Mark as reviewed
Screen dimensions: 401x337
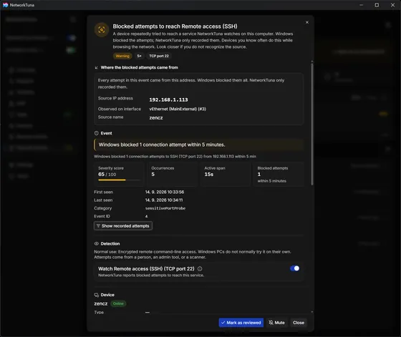[241, 323]
